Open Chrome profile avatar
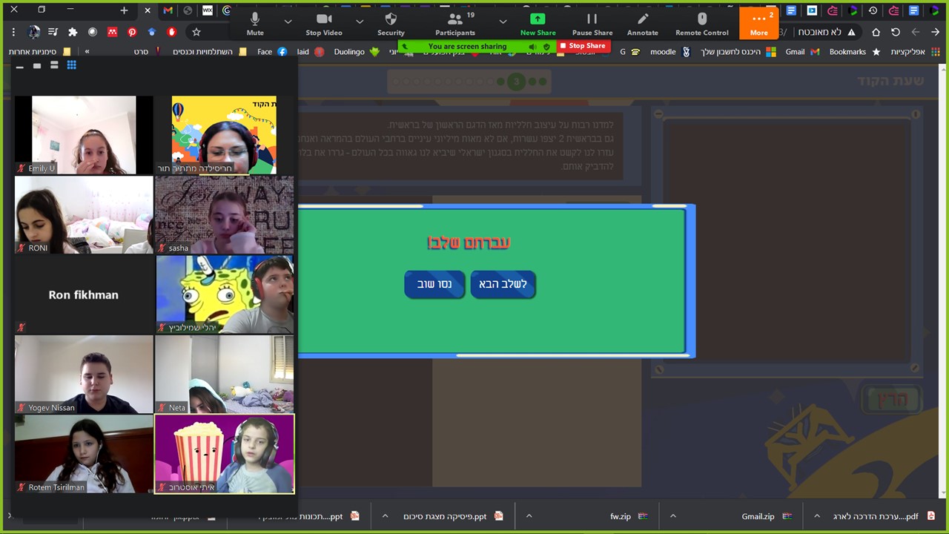Viewport: 949px width, 534px height. tap(34, 32)
